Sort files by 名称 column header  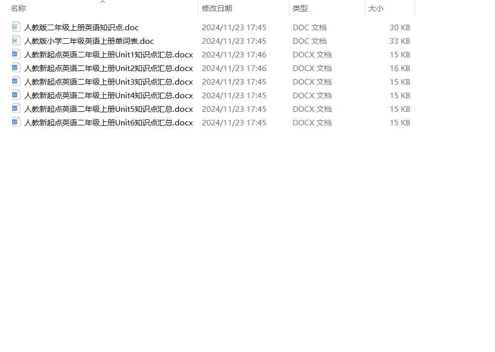click(x=18, y=9)
